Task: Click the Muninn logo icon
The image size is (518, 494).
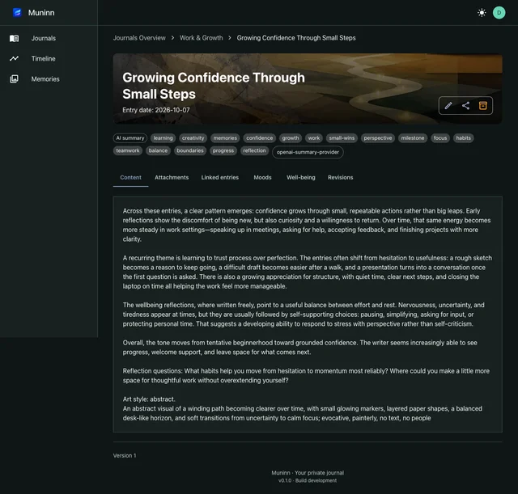Action: click(x=17, y=13)
